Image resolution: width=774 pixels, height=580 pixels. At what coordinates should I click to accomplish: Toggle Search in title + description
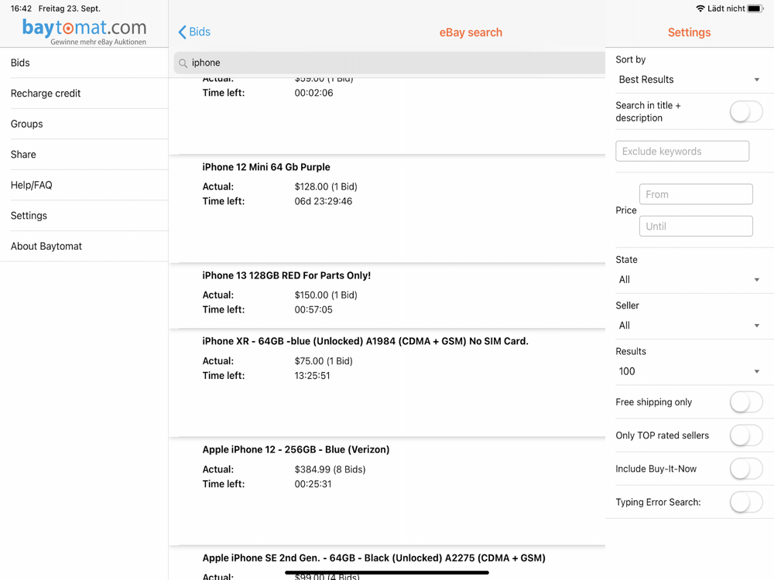(746, 111)
